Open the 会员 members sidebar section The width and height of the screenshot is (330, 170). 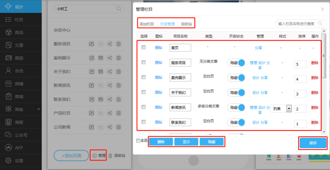tap(21, 71)
